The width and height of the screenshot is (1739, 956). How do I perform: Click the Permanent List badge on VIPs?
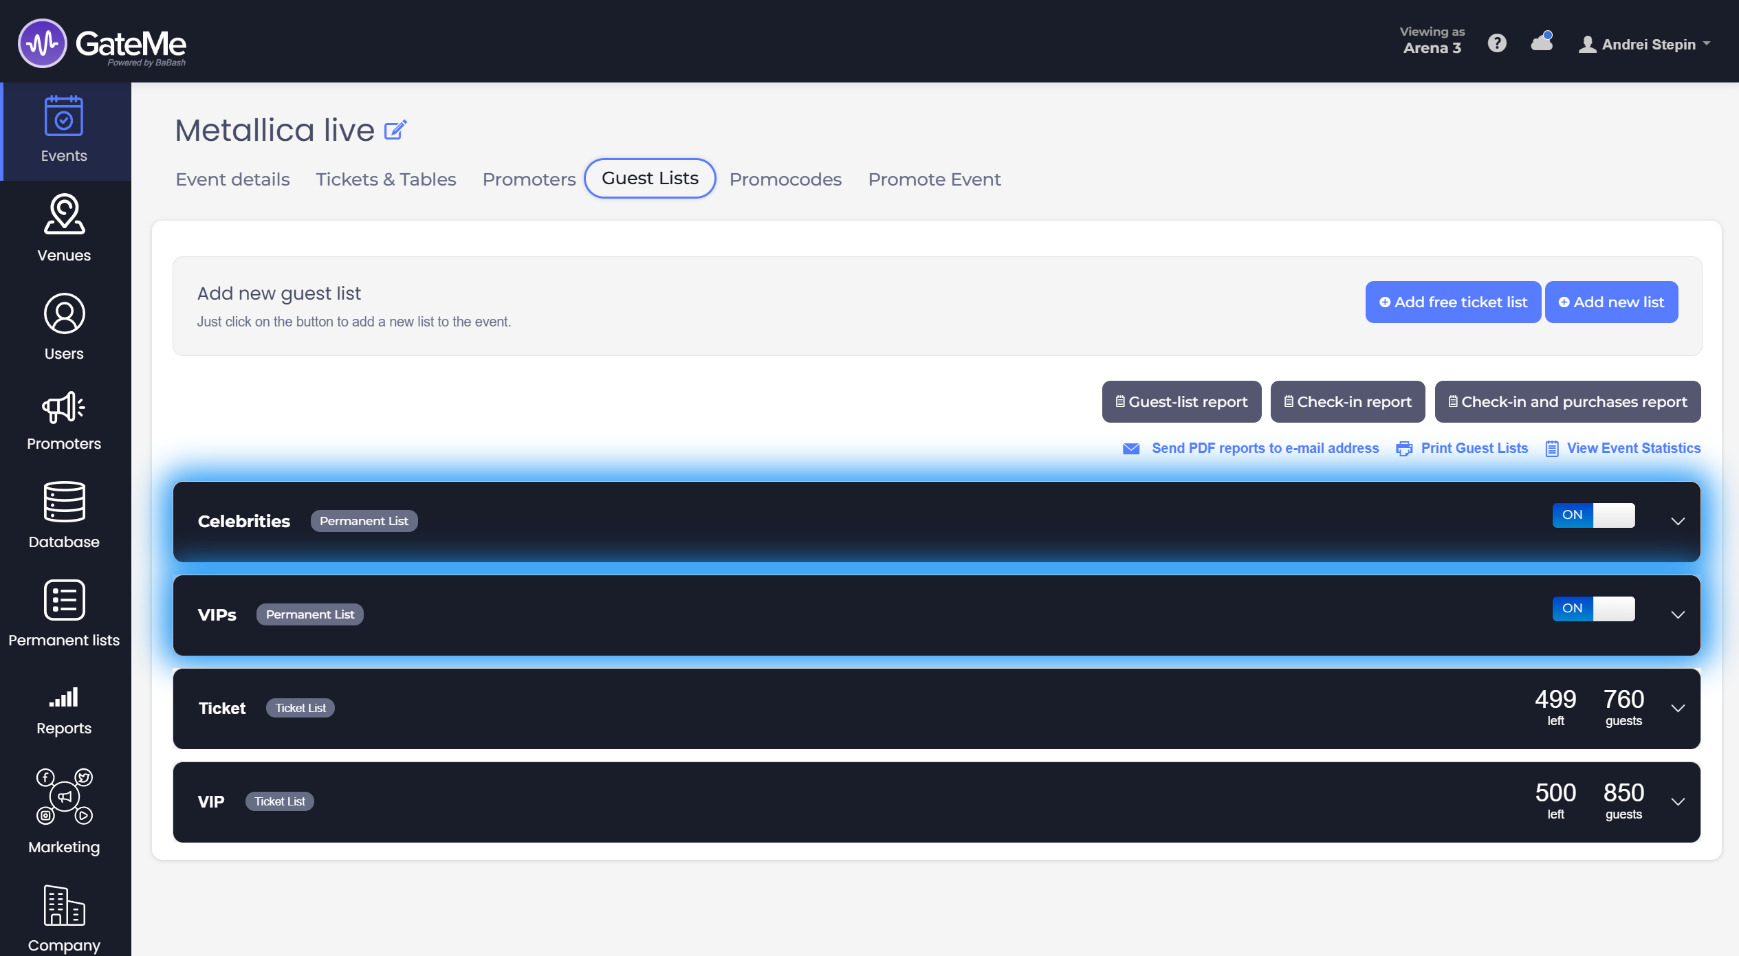click(310, 614)
